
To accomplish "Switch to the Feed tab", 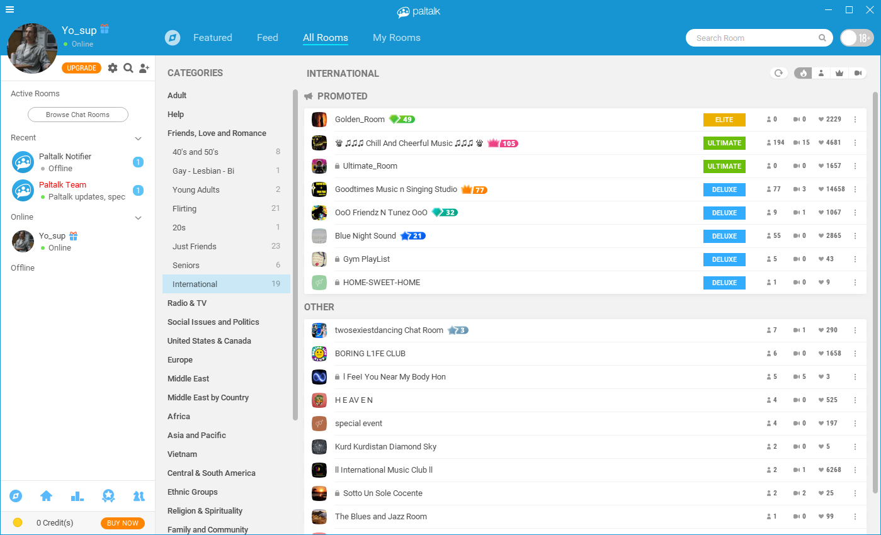I will [x=268, y=38].
